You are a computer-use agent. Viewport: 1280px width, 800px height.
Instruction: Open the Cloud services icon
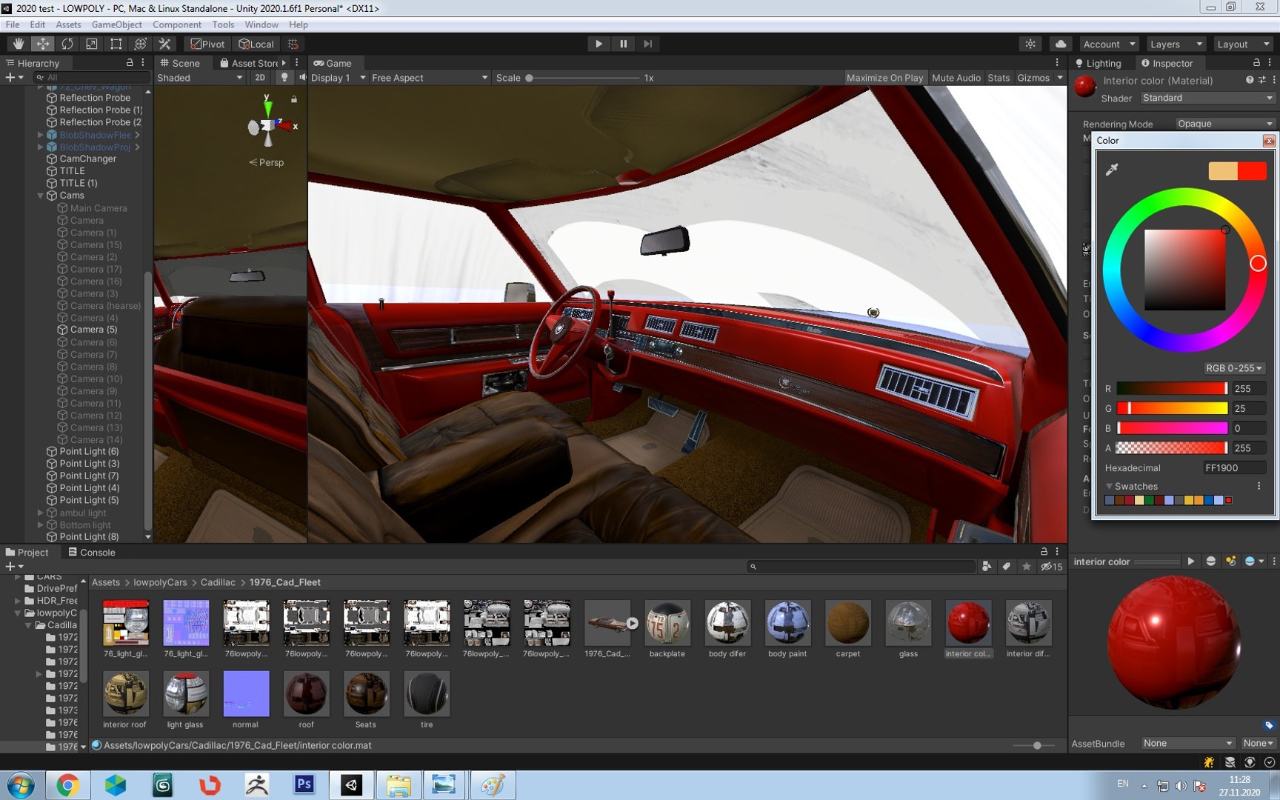1061,44
